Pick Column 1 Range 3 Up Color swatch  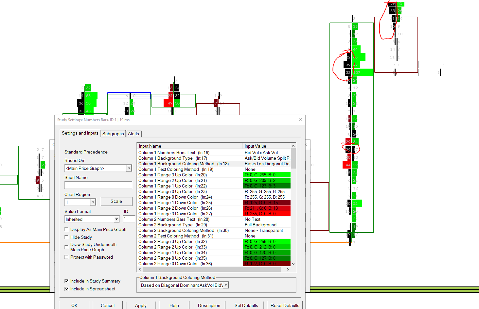click(267, 175)
